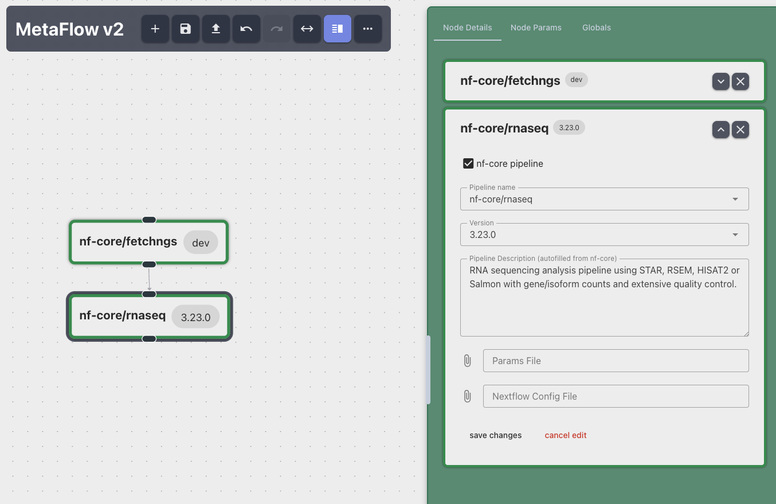The image size is (776, 504).
Task: Click the bottom handle of rnaseq node
Action: click(x=149, y=339)
